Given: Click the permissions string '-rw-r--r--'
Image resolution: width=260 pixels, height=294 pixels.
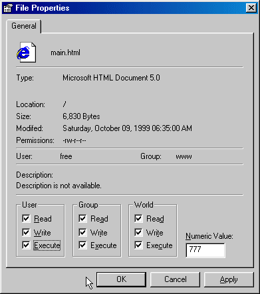Looking at the screenshot, I should click(x=74, y=140).
